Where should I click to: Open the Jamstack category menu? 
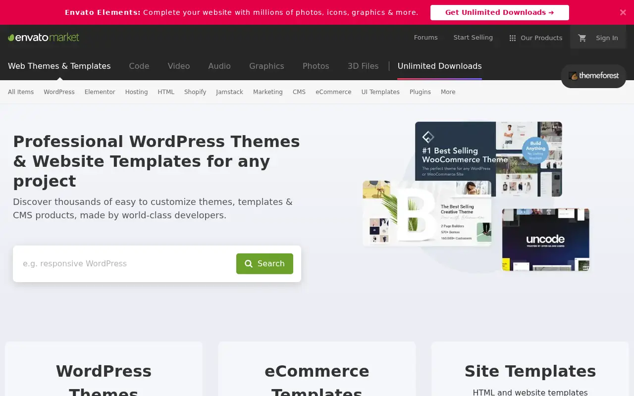click(229, 92)
